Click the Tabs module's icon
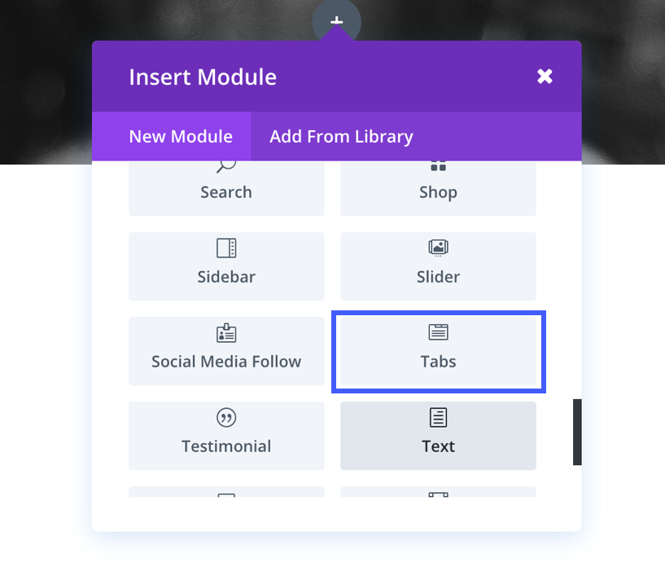The image size is (665, 571). point(438,332)
